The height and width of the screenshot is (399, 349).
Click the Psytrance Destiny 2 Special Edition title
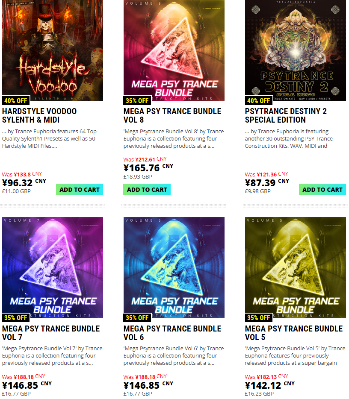click(x=286, y=115)
